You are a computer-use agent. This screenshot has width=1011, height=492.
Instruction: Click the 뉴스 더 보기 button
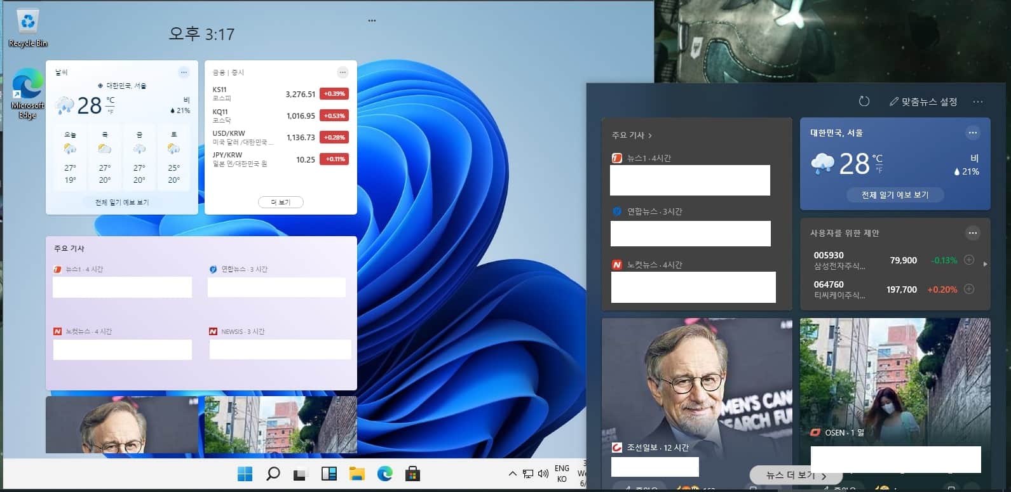pyautogui.click(x=796, y=475)
